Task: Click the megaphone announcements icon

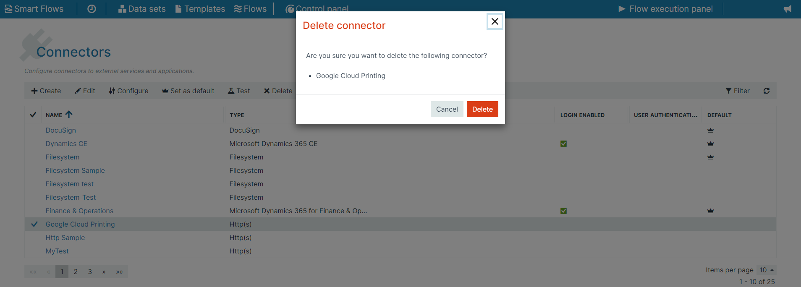Action: tap(788, 9)
